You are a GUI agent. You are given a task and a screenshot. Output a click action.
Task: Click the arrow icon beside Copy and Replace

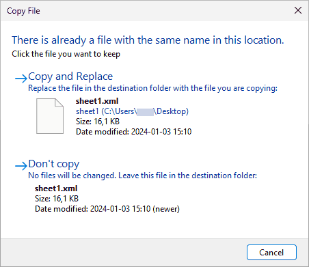21,79
